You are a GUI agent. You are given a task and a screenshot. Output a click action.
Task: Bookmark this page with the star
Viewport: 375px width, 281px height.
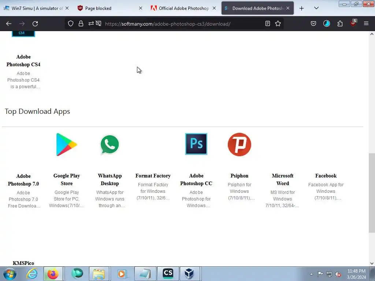point(278,23)
